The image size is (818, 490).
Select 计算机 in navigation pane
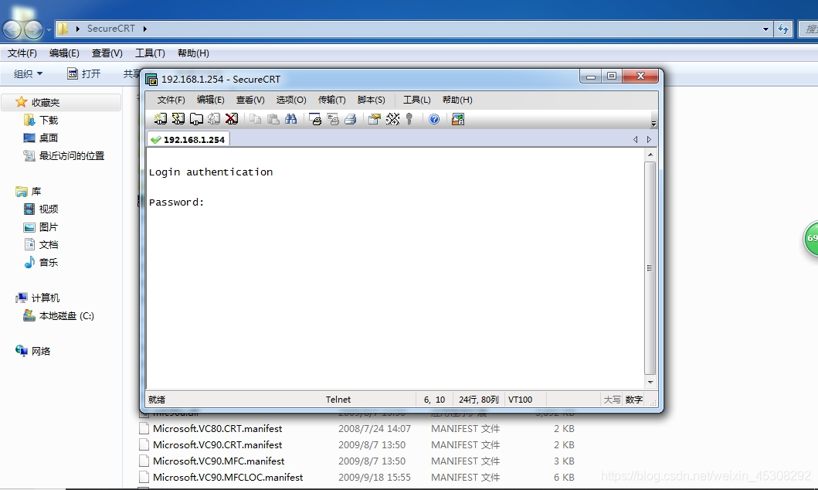click(x=38, y=298)
